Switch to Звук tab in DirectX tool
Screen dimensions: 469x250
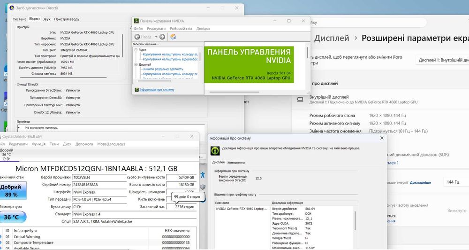tap(46, 19)
